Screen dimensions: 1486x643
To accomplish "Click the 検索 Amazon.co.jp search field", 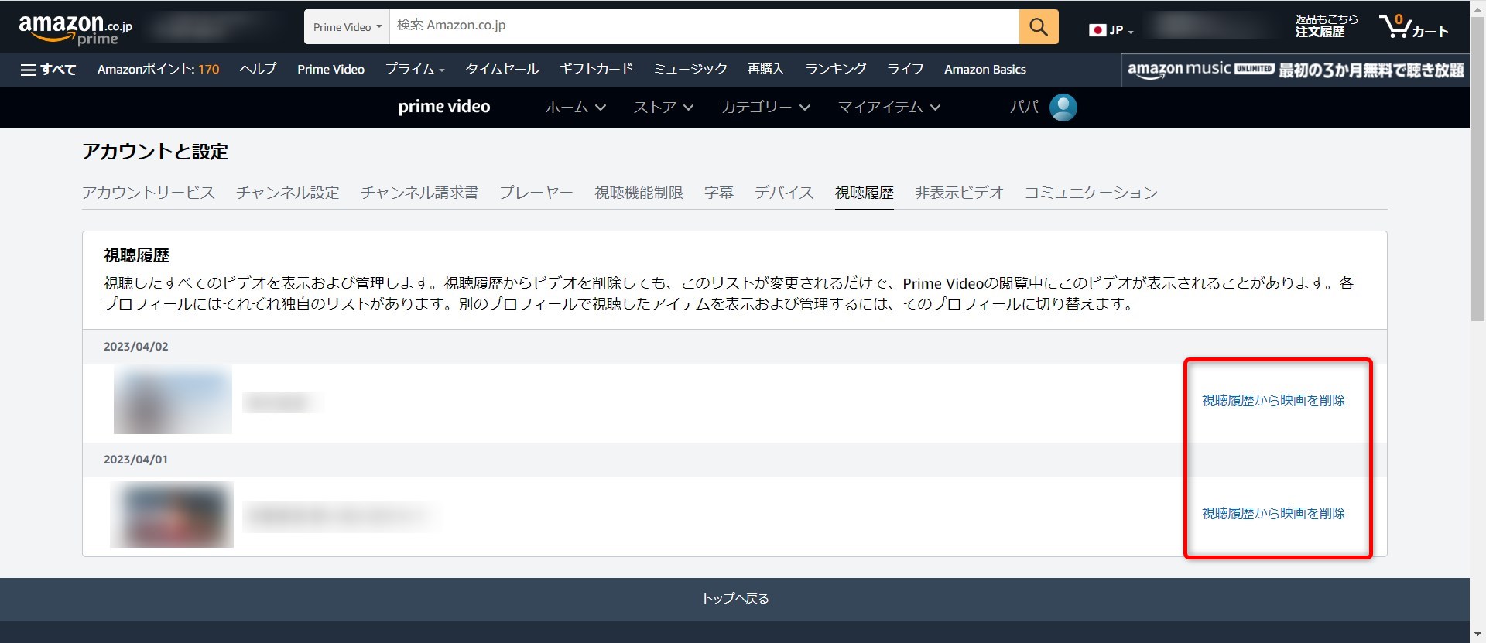I will [704, 27].
